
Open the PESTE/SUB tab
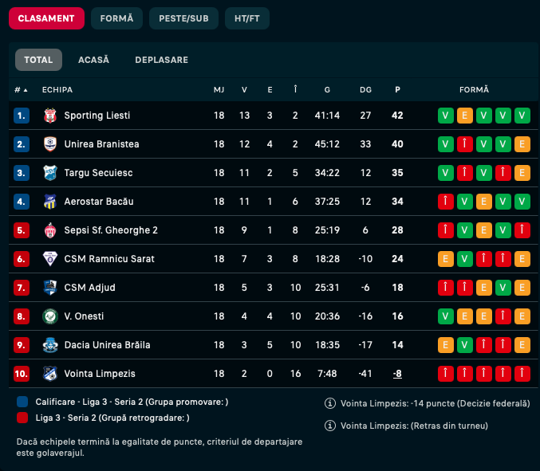[x=183, y=18]
